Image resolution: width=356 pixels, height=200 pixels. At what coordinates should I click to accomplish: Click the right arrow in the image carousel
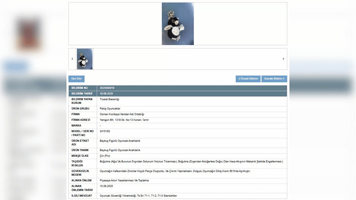click(283, 59)
